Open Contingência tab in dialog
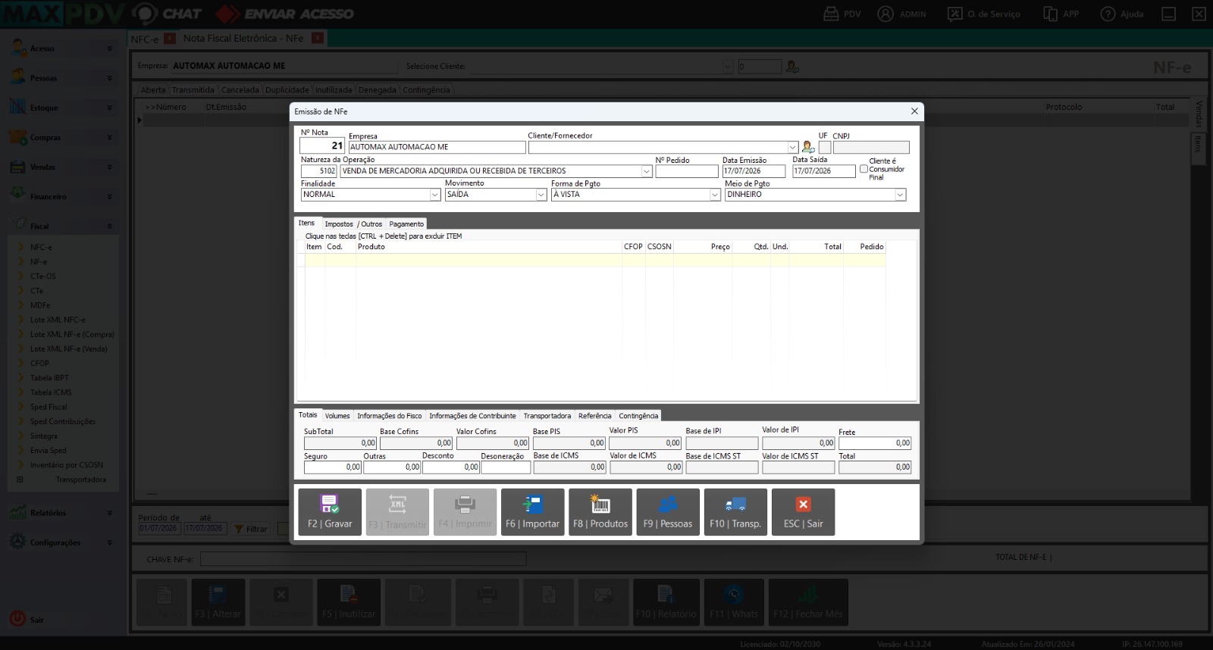Viewport: 1213px width, 650px height. 638,416
